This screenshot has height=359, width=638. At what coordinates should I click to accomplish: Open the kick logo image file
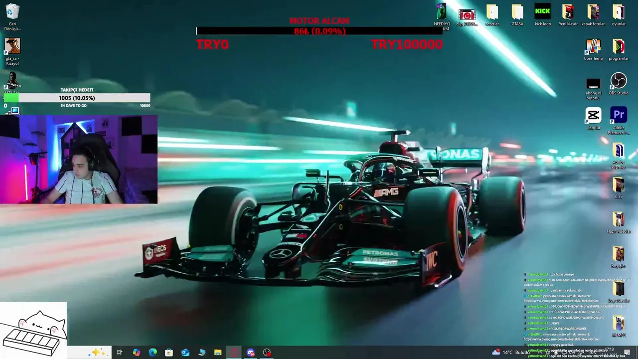(543, 15)
